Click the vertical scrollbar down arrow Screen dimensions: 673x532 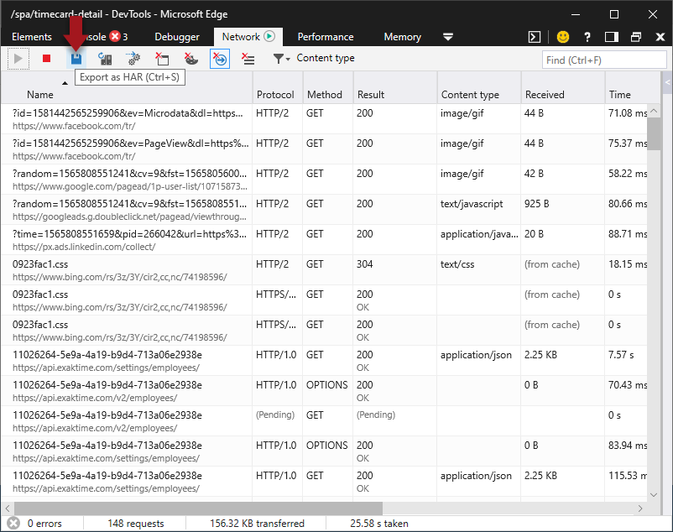[654, 495]
